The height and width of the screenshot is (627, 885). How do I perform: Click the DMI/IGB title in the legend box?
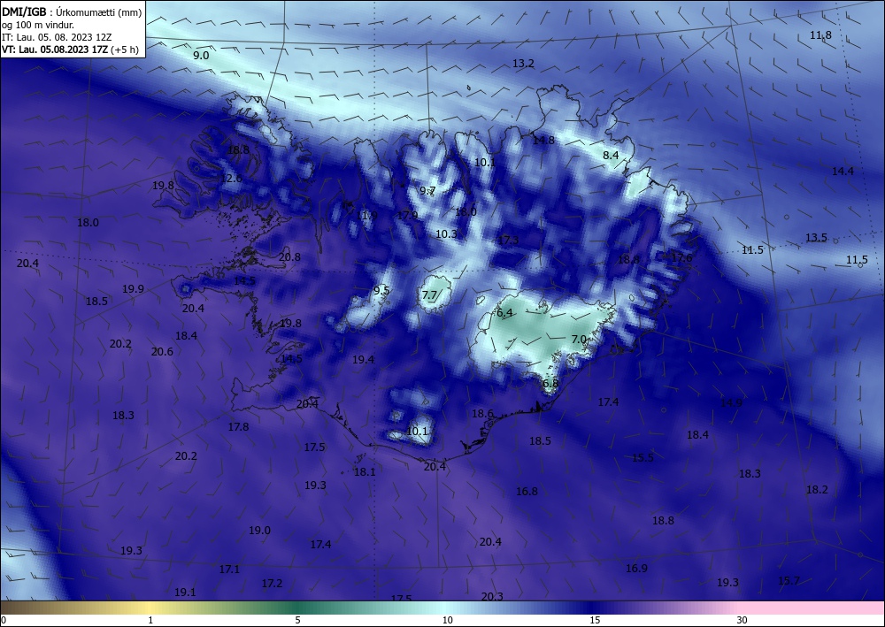tap(24, 11)
